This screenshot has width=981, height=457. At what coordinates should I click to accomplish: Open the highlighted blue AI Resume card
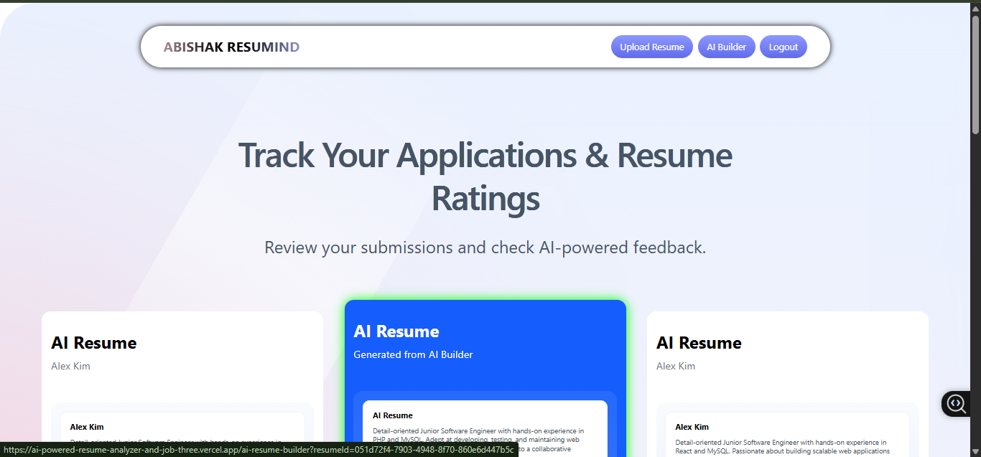click(485, 378)
